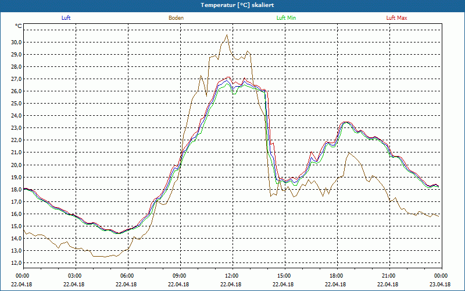Click the 18:00 time axis label
This screenshot has width=465, height=291.
coord(335,276)
